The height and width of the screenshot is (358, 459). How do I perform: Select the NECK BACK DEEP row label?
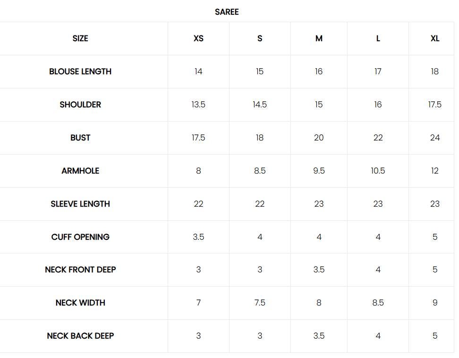coord(80,336)
